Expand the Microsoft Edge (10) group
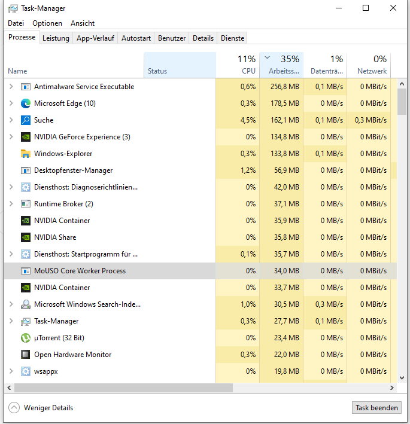Viewport: 410px width, 424px height. pyautogui.click(x=11, y=103)
